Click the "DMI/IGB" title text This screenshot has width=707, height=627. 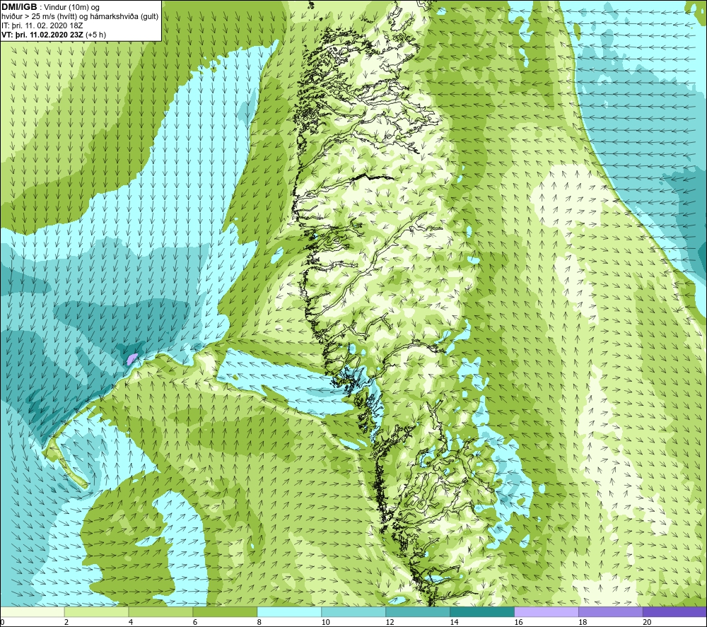pyautogui.click(x=19, y=7)
